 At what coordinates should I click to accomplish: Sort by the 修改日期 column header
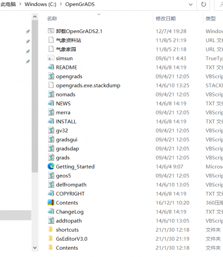(x=166, y=18)
